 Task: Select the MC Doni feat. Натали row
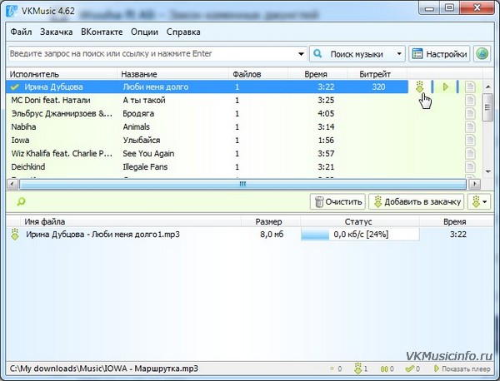[x=207, y=101]
